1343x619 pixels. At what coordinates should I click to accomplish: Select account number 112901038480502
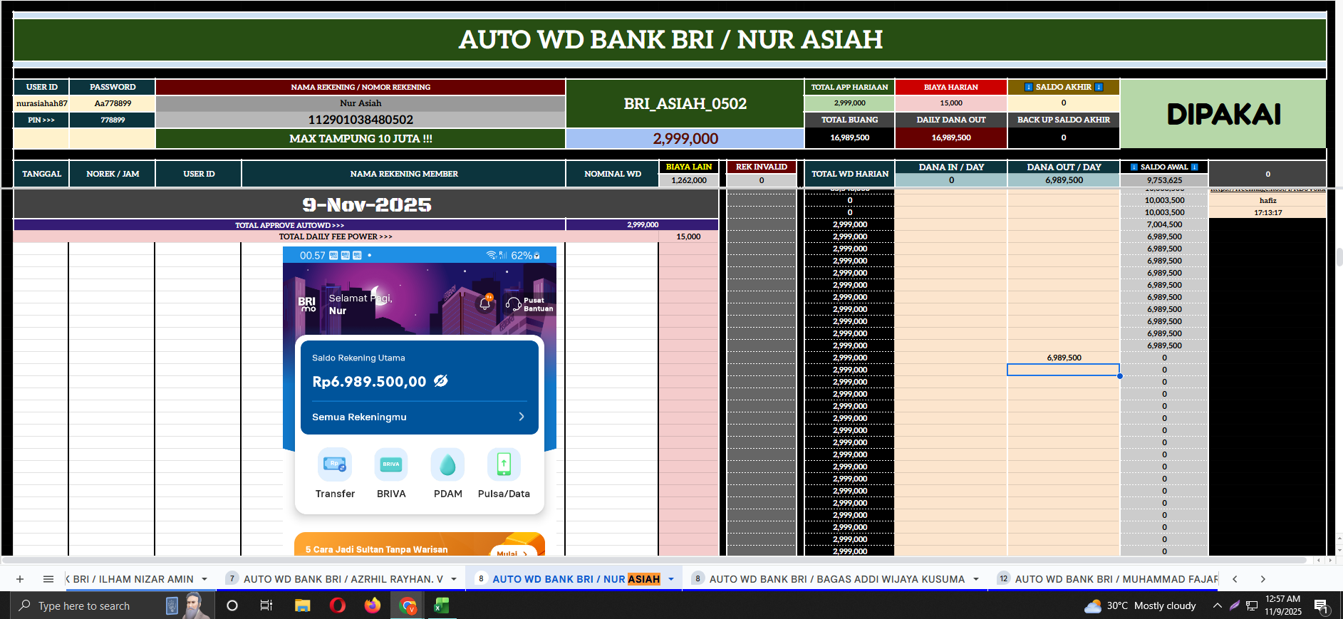point(361,120)
